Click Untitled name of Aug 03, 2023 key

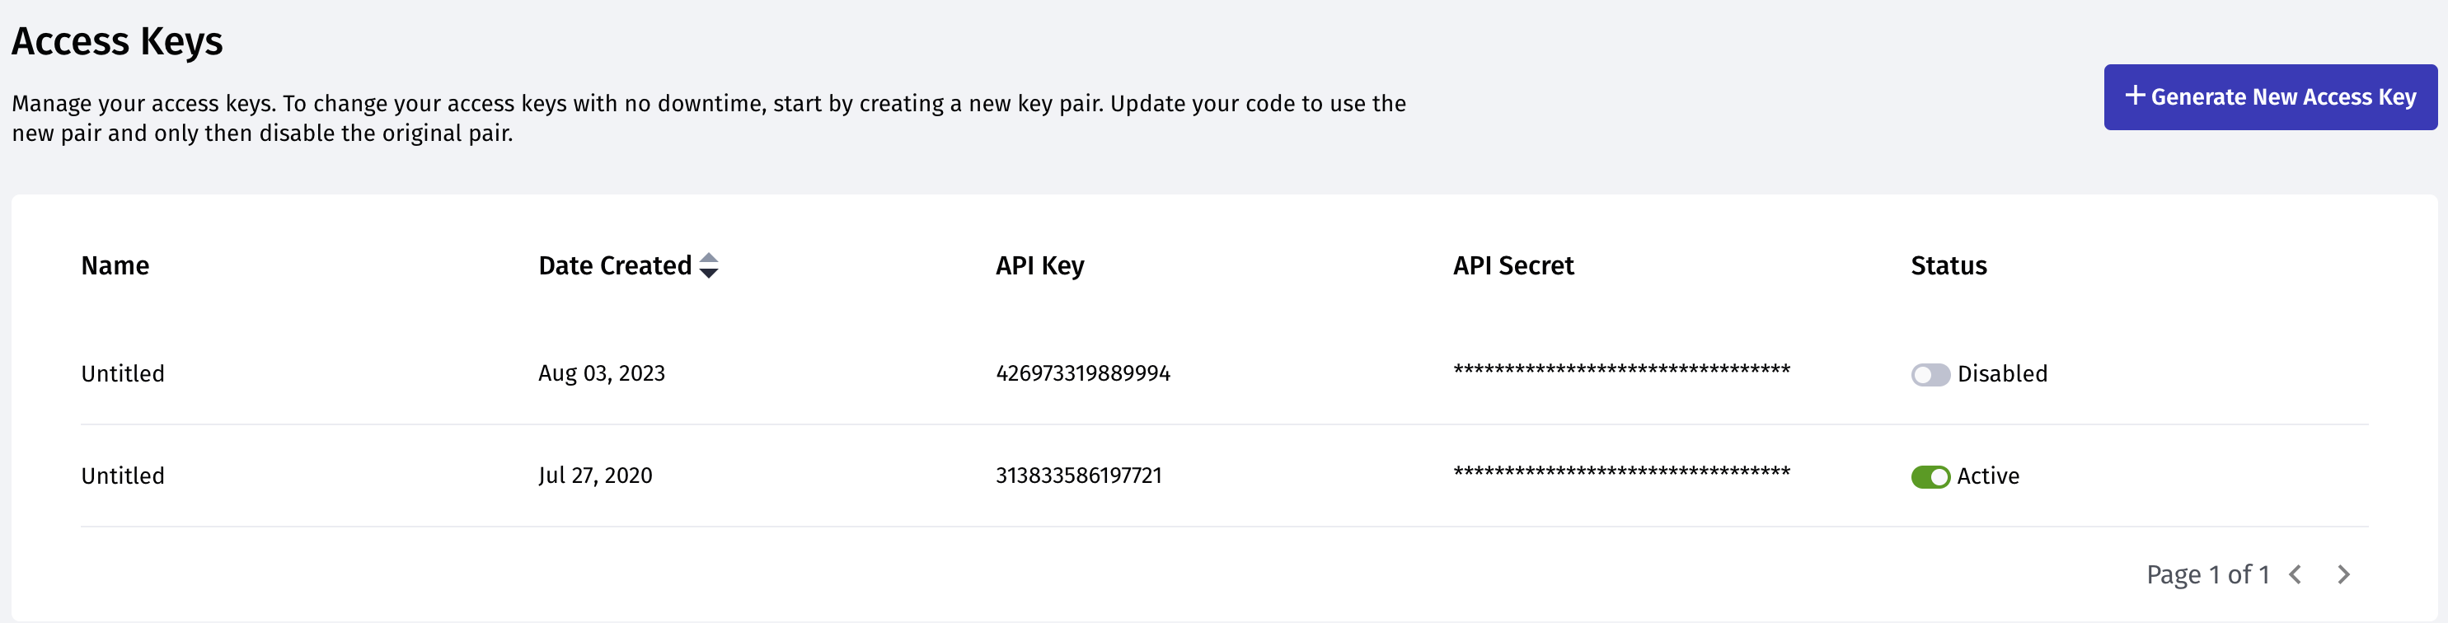123,374
